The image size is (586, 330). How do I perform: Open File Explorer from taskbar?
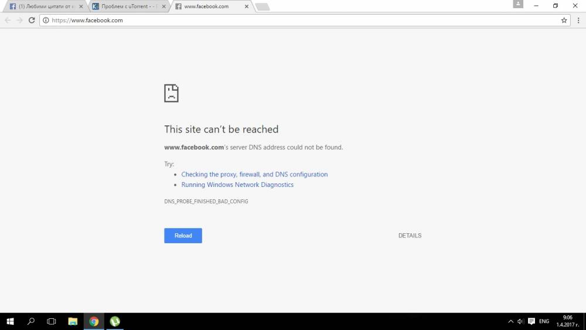[73, 321]
